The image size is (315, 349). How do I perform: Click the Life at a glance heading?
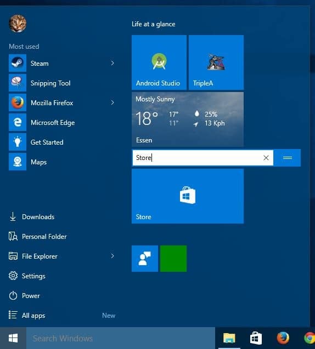(x=153, y=24)
